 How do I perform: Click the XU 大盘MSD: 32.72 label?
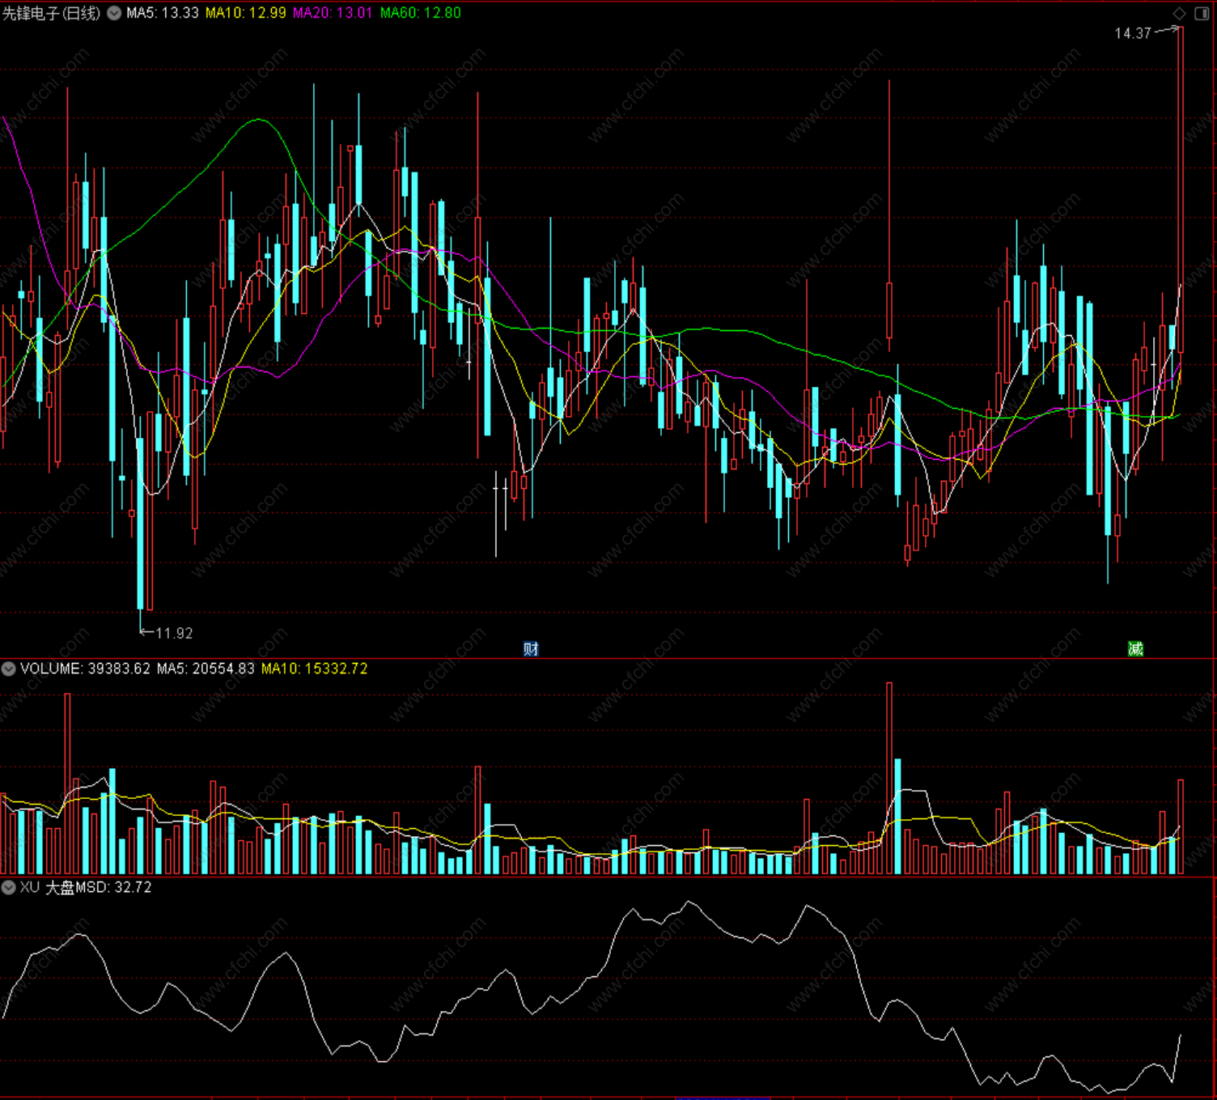(x=86, y=887)
